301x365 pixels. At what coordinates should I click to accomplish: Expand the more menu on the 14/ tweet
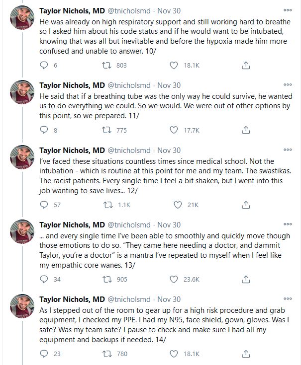(x=288, y=298)
